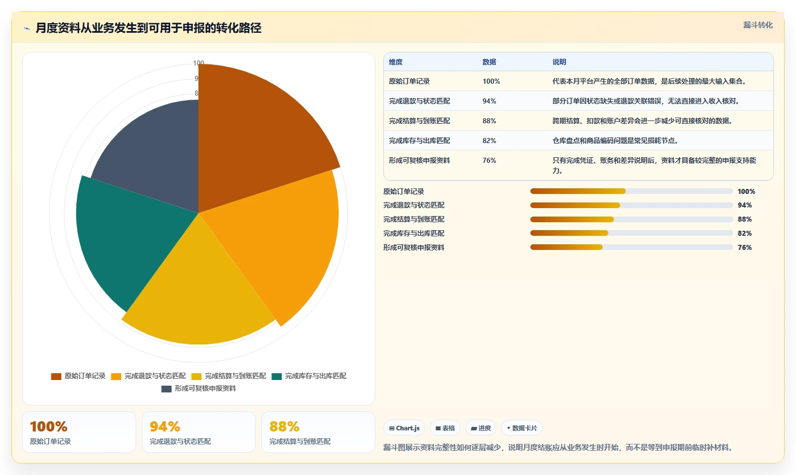Click the lightning icon beside the page title
This screenshot has height=475, width=796.
pyautogui.click(x=27, y=28)
